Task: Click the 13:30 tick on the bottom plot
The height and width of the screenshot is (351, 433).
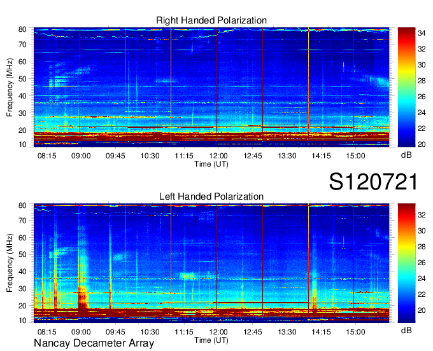Action: (x=287, y=332)
